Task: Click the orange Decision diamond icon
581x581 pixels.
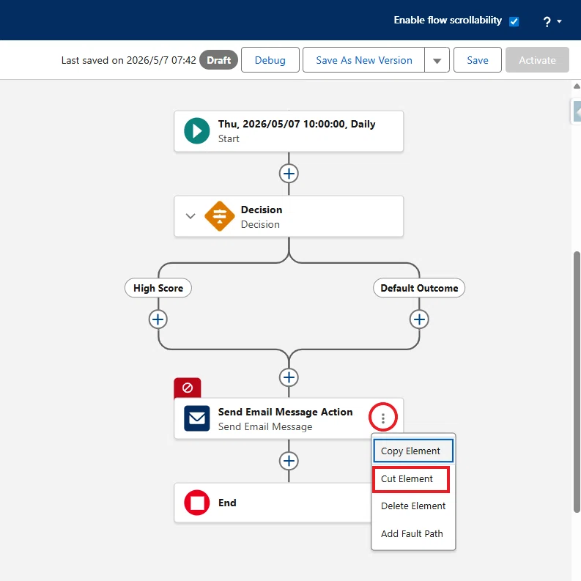Action: click(x=220, y=216)
